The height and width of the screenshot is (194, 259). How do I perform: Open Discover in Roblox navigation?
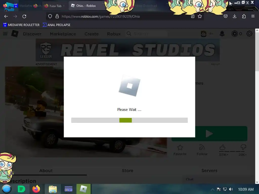click(x=32, y=34)
